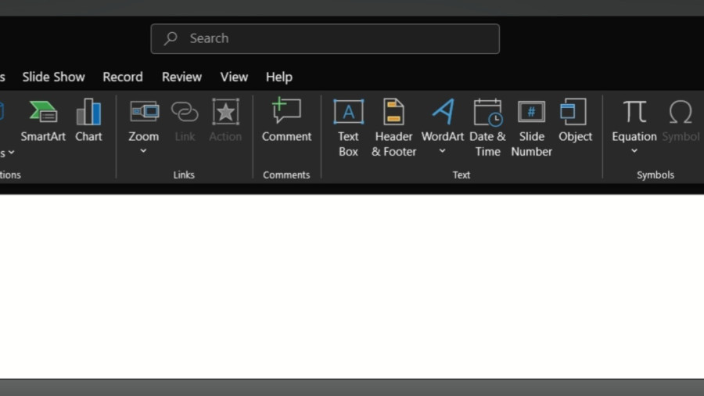Insert a Chart
Image resolution: width=704 pixels, height=396 pixels.
[88, 121]
